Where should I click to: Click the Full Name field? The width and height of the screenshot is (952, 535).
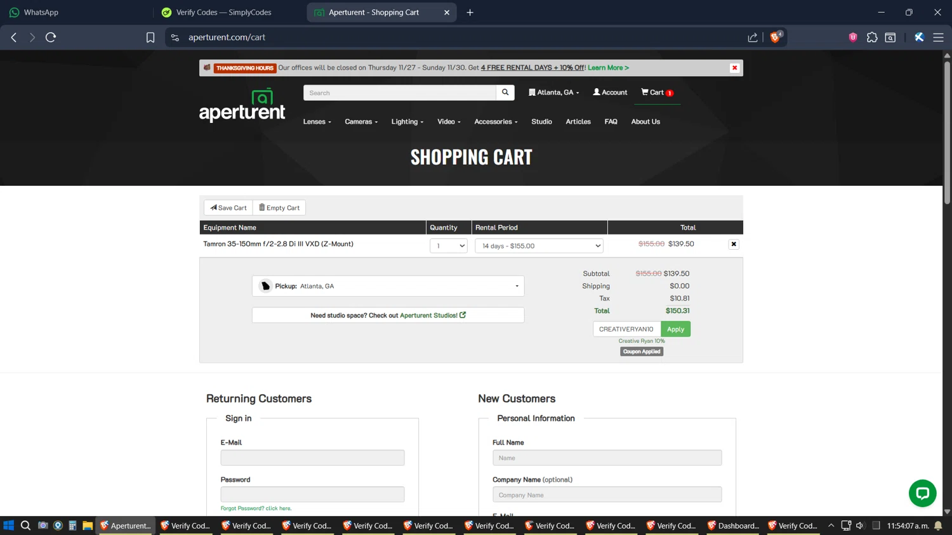point(607,458)
